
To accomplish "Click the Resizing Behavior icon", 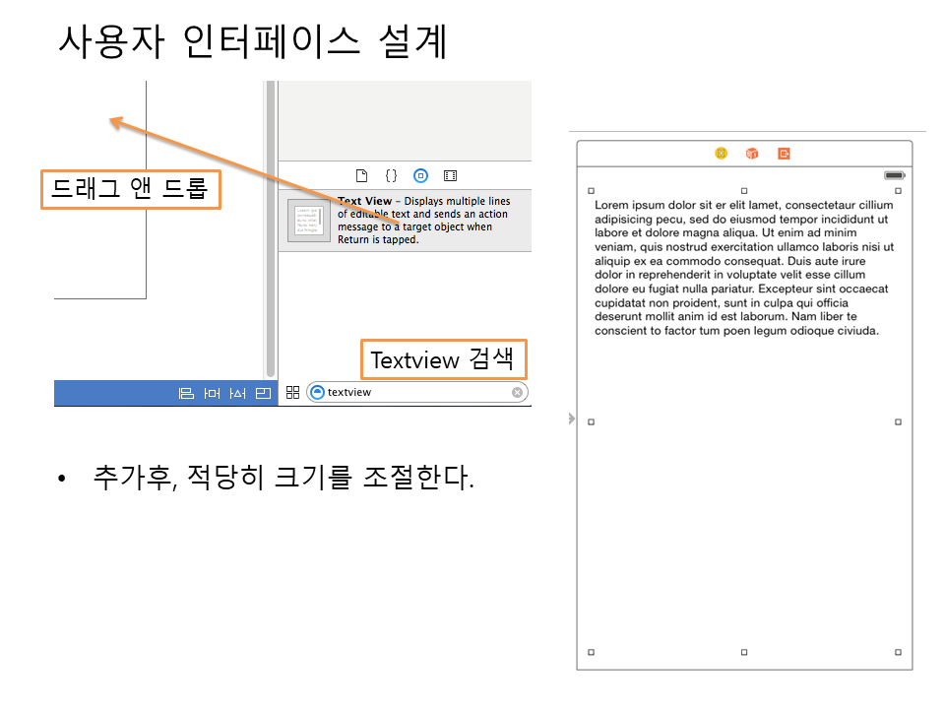I will coord(263,393).
